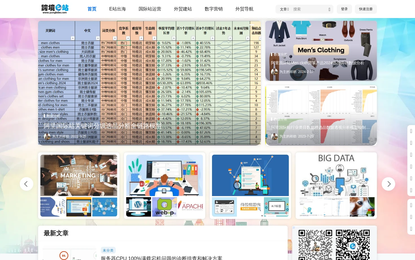Click the QR code with blue e logo
415x260 pixels.
pyautogui.click(x=353, y=245)
